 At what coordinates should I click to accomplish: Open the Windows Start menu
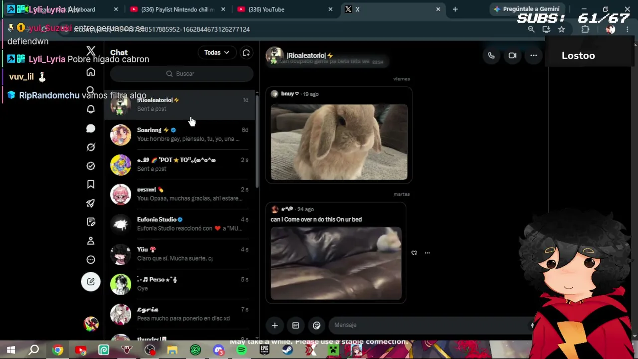(x=11, y=350)
